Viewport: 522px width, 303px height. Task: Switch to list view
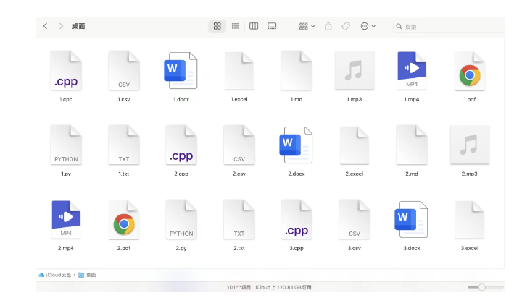(236, 26)
